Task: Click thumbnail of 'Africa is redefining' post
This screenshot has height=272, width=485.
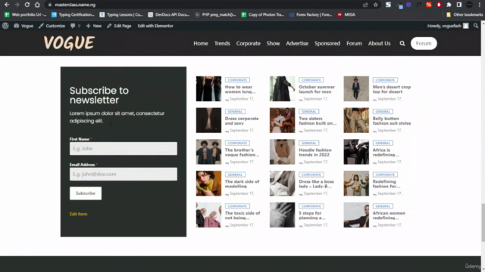Action: [x=356, y=152]
